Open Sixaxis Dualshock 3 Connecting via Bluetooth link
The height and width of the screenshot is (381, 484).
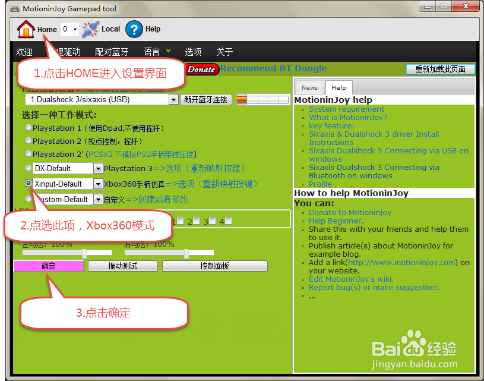[x=374, y=172]
